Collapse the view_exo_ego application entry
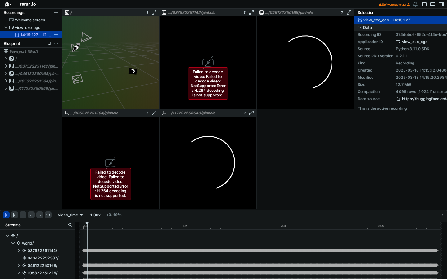447x279 pixels. click(6, 27)
